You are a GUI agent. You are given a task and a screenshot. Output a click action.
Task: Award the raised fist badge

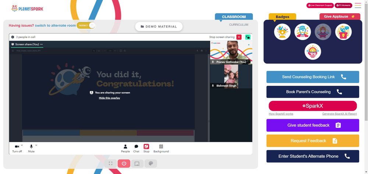coord(302,32)
